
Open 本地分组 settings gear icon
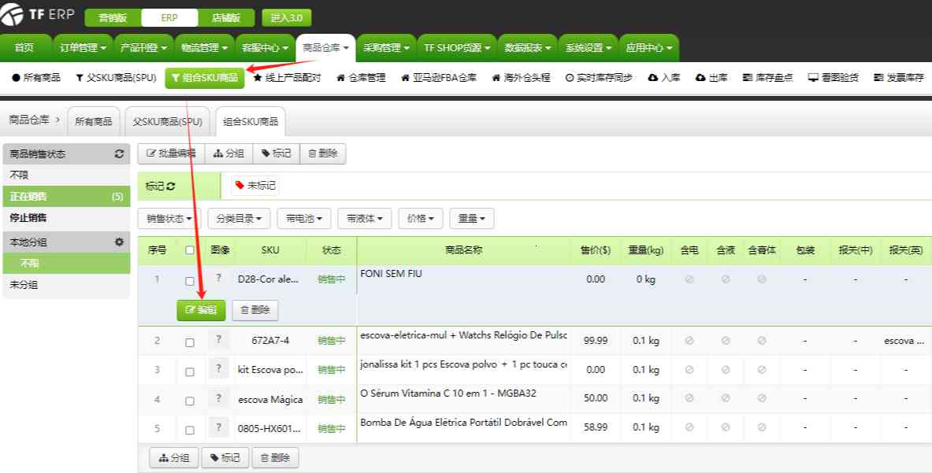click(x=119, y=242)
